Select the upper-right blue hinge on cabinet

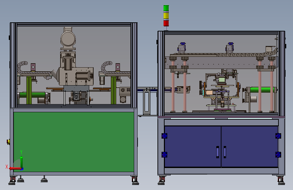278,136
